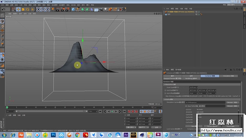Add a light bulb object
The image size is (246, 138).
pos(106,9)
